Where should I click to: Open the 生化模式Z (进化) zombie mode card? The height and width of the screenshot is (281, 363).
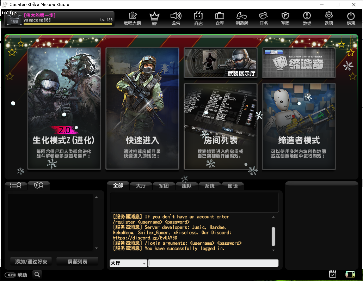click(x=64, y=109)
